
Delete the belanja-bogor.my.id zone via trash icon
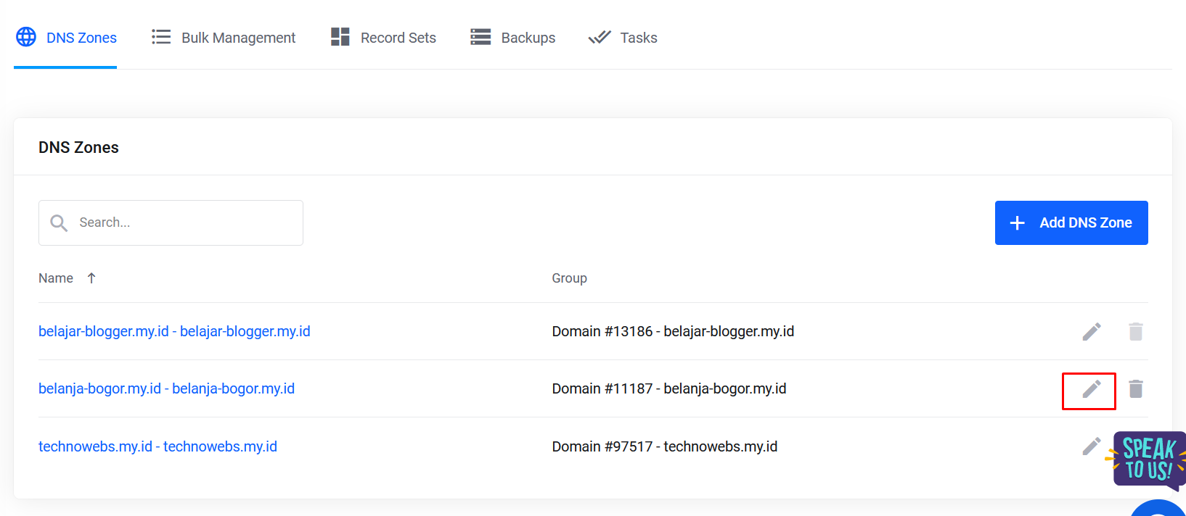pyautogui.click(x=1135, y=389)
